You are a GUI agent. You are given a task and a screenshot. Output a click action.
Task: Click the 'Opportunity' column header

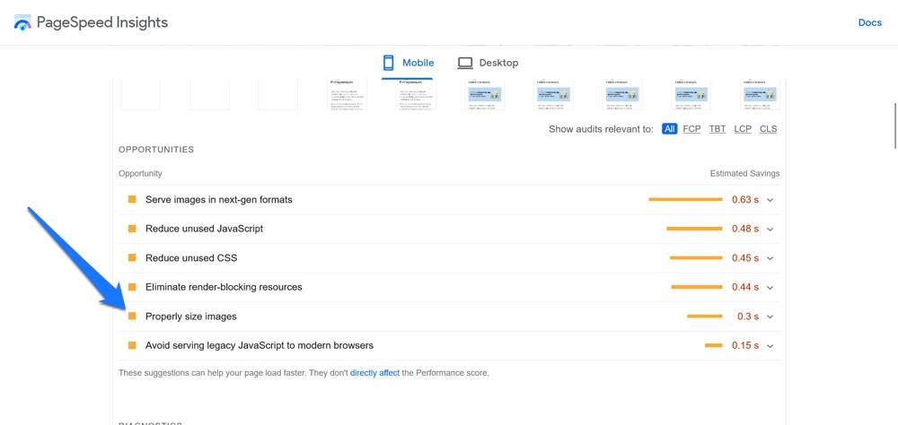point(140,173)
